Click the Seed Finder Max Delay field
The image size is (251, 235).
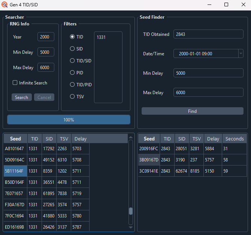tap(208, 92)
